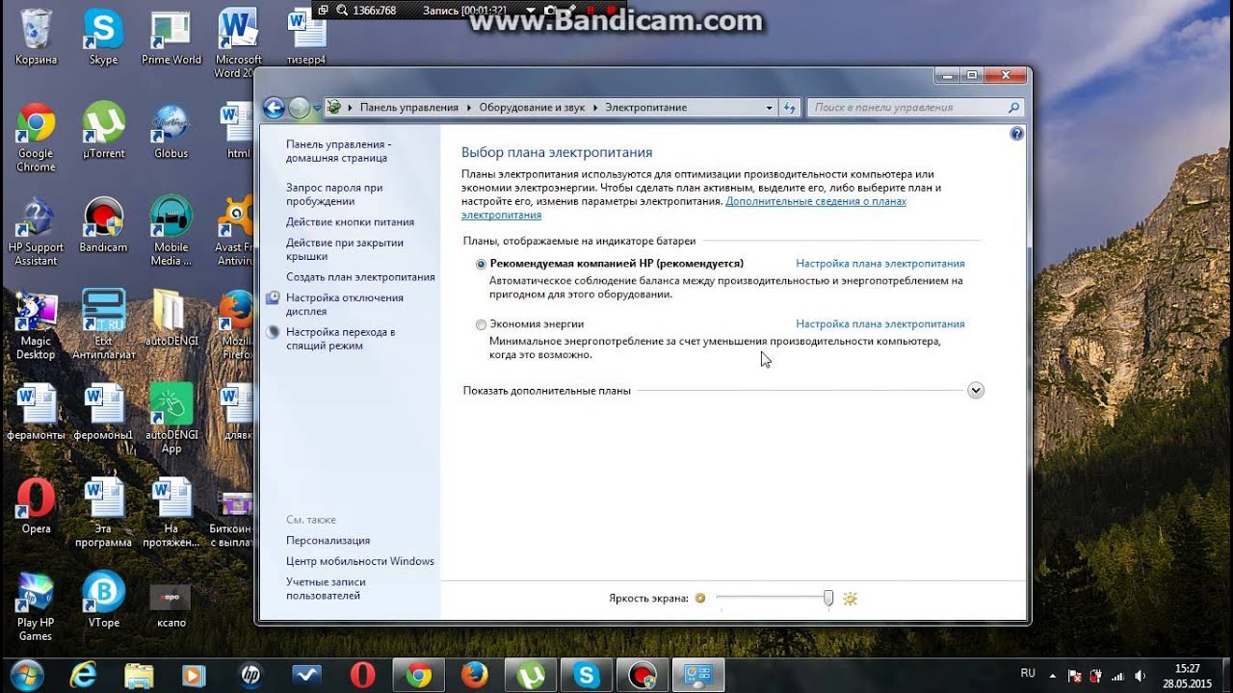Open the blue help question mark
This screenshot has width=1233, height=693.
[x=1016, y=134]
